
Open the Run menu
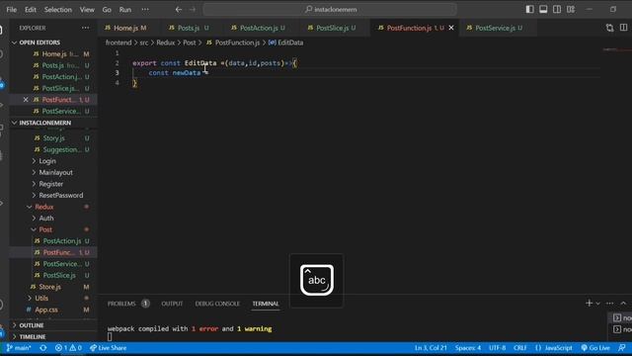coord(125,9)
